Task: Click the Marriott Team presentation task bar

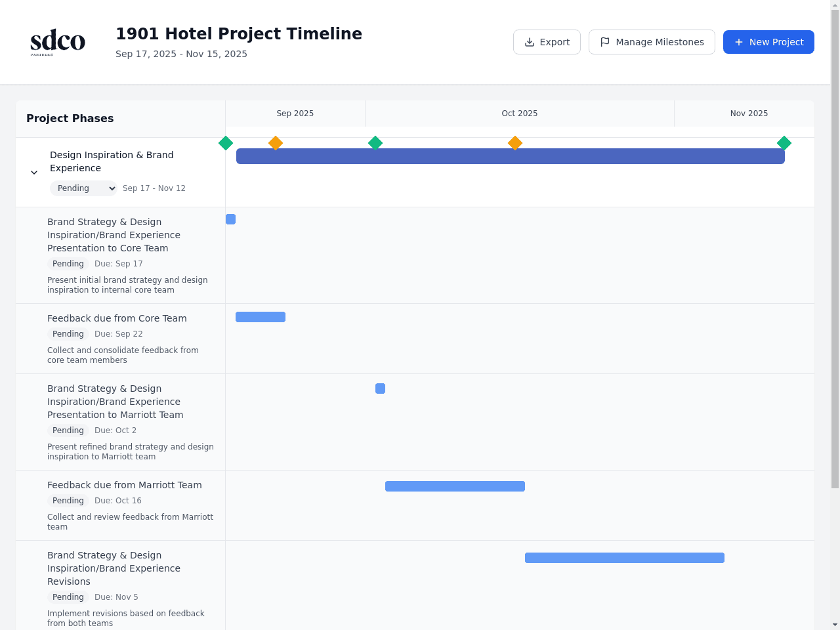Action: tap(380, 388)
